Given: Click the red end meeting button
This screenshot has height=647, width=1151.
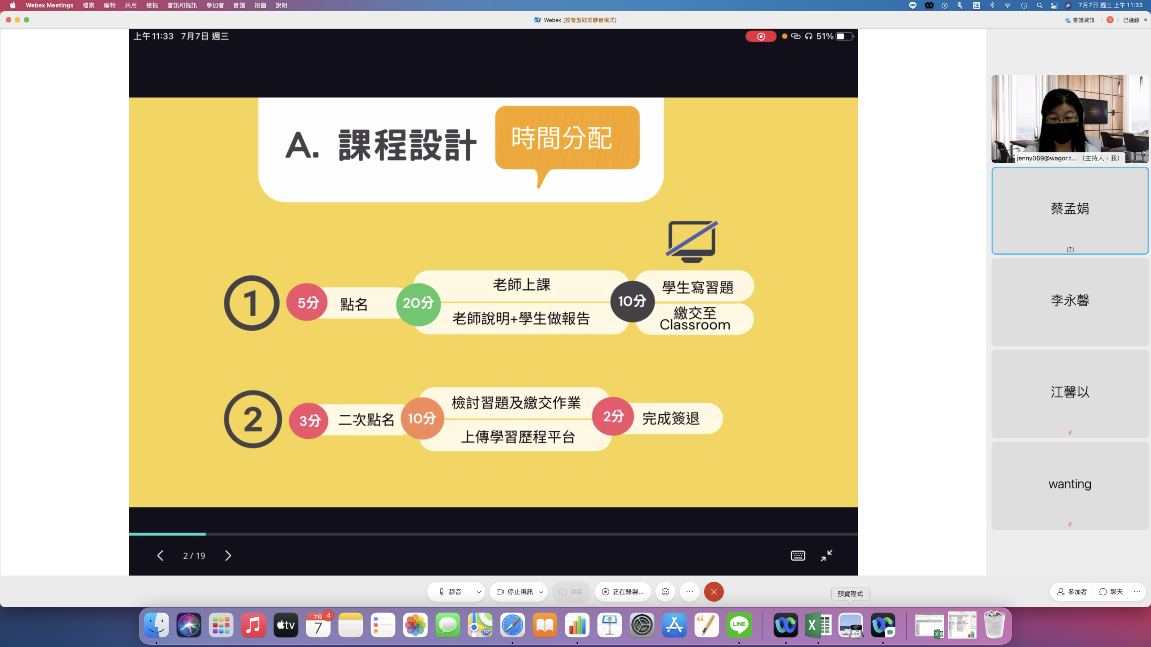Looking at the screenshot, I should 714,592.
